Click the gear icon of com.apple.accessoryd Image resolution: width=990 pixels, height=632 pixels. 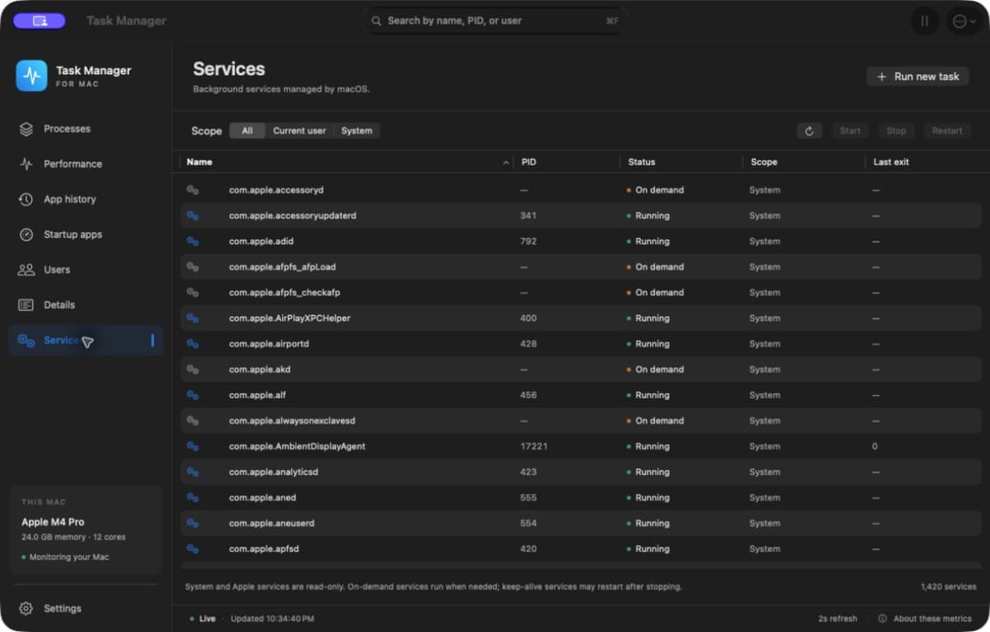pyautogui.click(x=193, y=190)
